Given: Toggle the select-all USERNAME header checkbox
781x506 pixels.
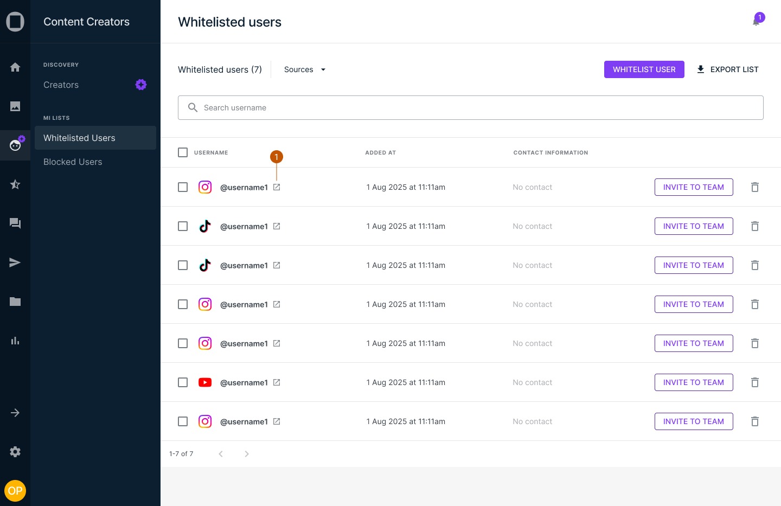Looking at the screenshot, I should click(183, 152).
